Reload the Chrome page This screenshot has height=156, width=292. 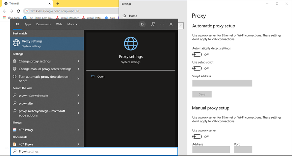tap(18, 11)
